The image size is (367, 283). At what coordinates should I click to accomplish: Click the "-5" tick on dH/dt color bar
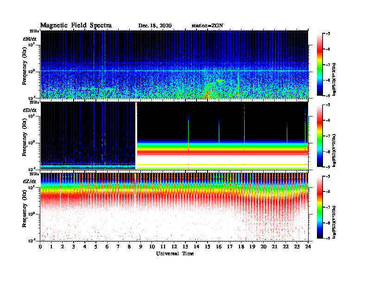tap(328, 34)
